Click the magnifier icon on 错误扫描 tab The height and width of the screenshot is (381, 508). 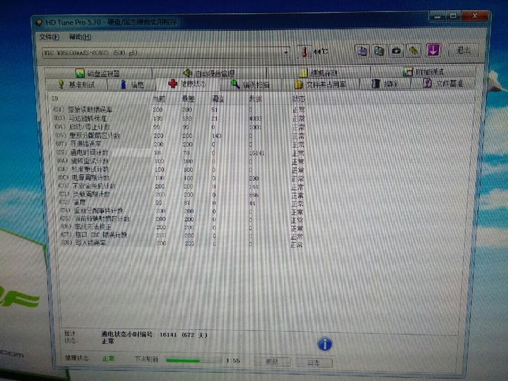235,84
